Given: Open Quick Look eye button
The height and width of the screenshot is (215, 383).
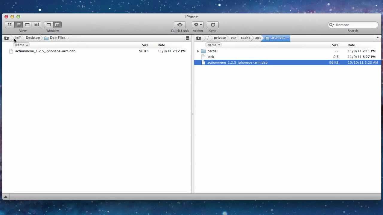Looking at the screenshot, I should [x=180, y=25].
